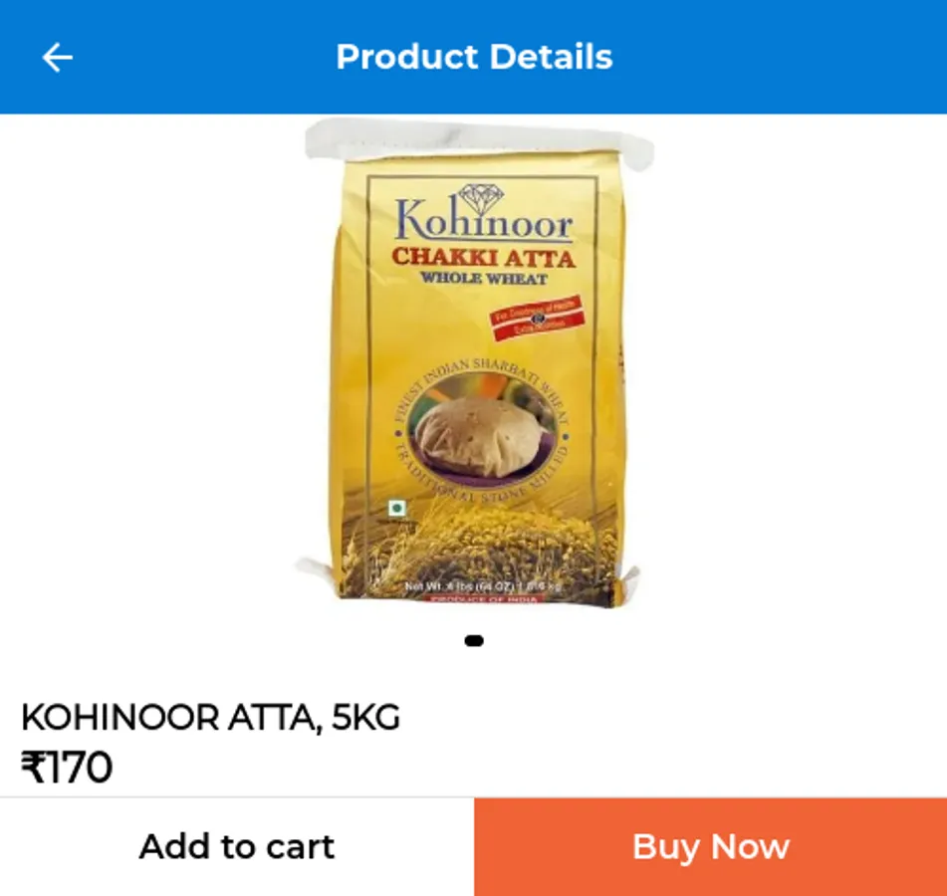The width and height of the screenshot is (947, 896).
Task: Go back using the left arrow icon
Action: [x=57, y=58]
